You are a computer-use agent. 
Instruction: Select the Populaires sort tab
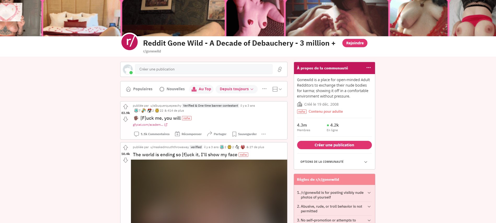[x=139, y=89]
